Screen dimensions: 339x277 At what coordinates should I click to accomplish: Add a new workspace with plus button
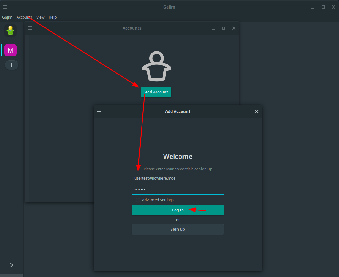pos(12,65)
